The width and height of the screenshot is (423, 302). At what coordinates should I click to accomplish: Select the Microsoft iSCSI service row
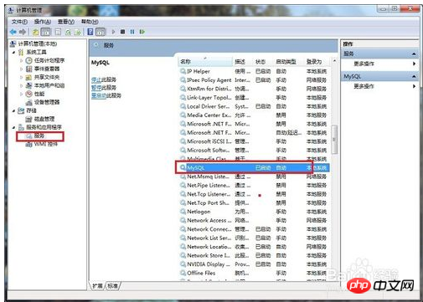(x=253, y=141)
